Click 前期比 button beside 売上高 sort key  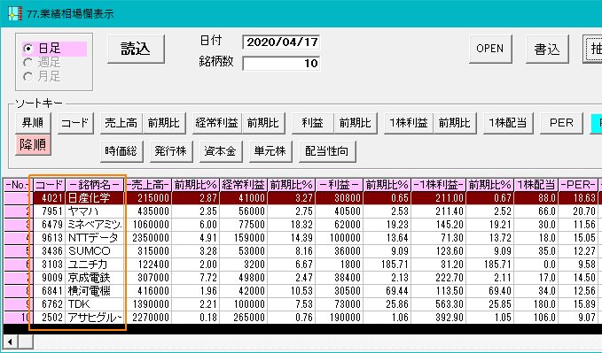[164, 123]
